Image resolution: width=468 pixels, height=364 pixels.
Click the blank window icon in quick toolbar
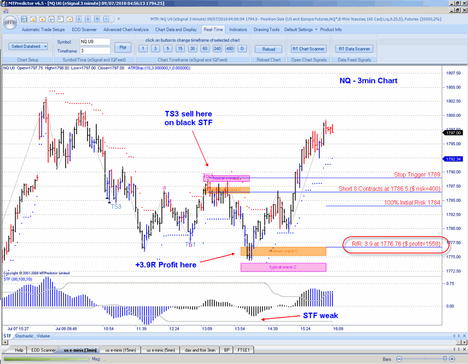[61, 19]
